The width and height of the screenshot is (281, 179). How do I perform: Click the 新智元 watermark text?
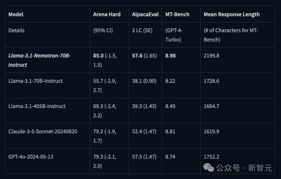(x=260, y=168)
